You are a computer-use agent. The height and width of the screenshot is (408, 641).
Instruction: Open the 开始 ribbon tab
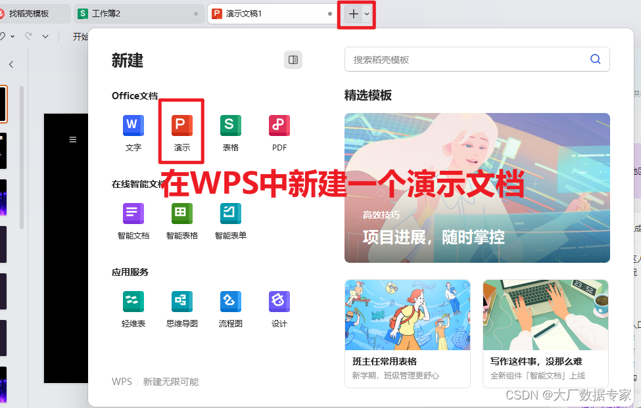tap(80, 37)
